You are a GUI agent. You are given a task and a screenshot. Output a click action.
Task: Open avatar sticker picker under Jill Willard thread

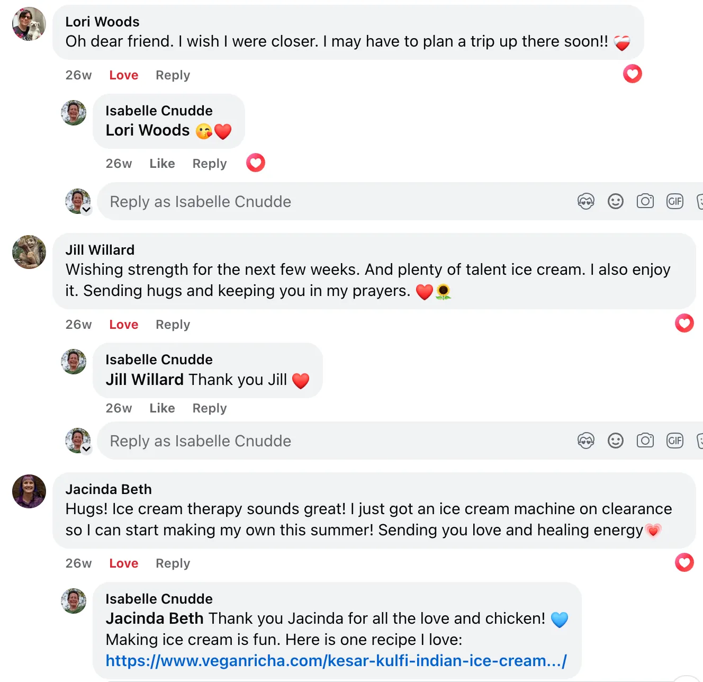(585, 441)
